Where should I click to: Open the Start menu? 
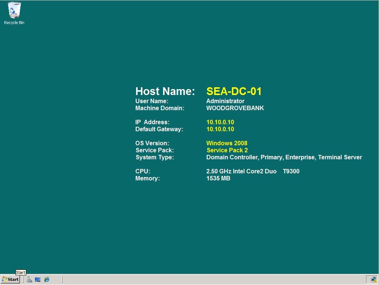[x=10, y=279]
